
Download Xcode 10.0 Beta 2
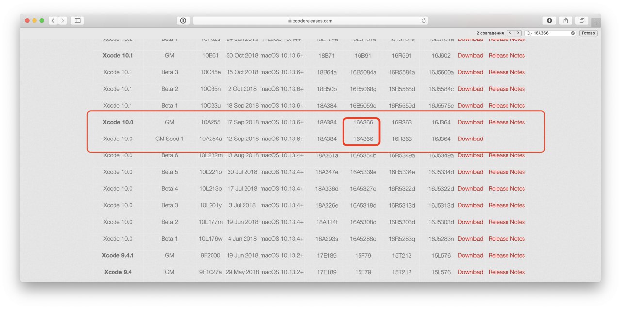coord(470,222)
